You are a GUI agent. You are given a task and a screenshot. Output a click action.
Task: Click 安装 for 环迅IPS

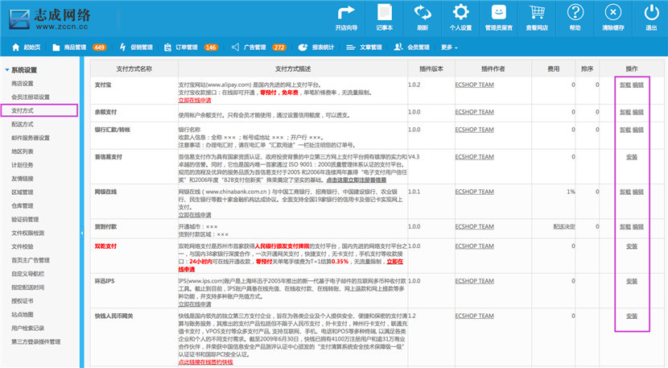(x=631, y=282)
